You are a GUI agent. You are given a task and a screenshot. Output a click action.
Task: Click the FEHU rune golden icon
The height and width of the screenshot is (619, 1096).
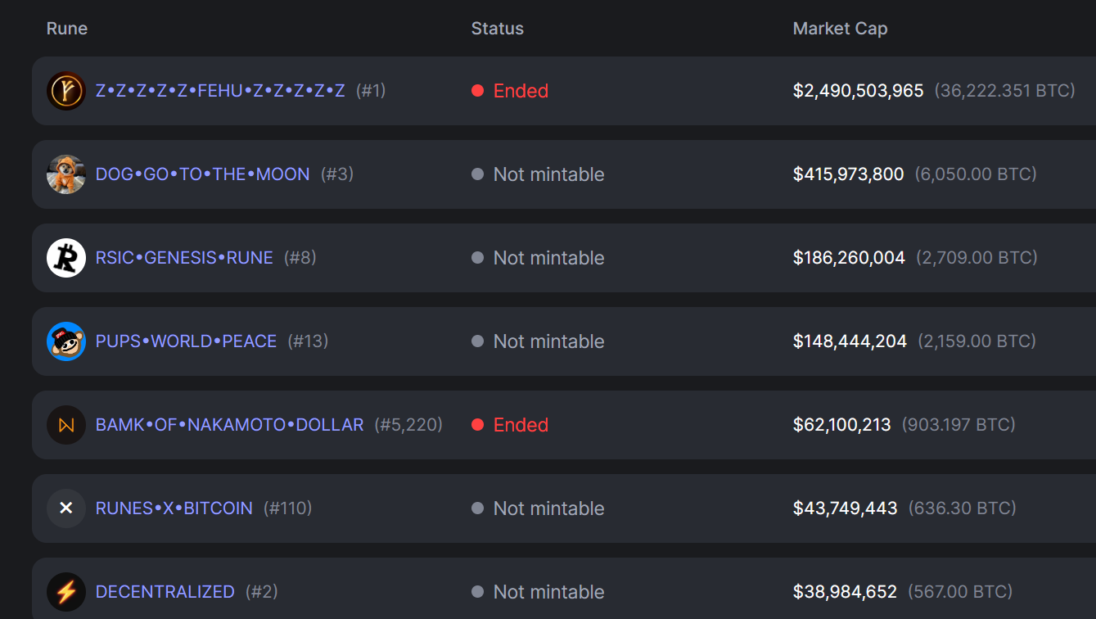coord(66,91)
